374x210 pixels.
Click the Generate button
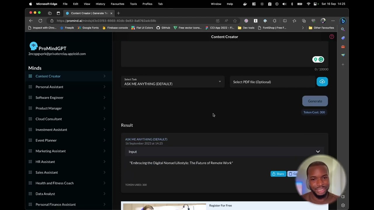point(315,101)
